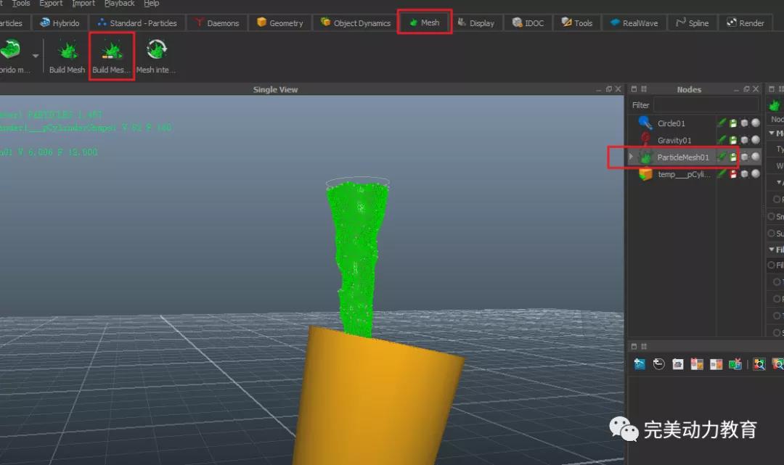Expand the ParticleMesh01 tree node
784x465 pixels.
coord(631,157)
